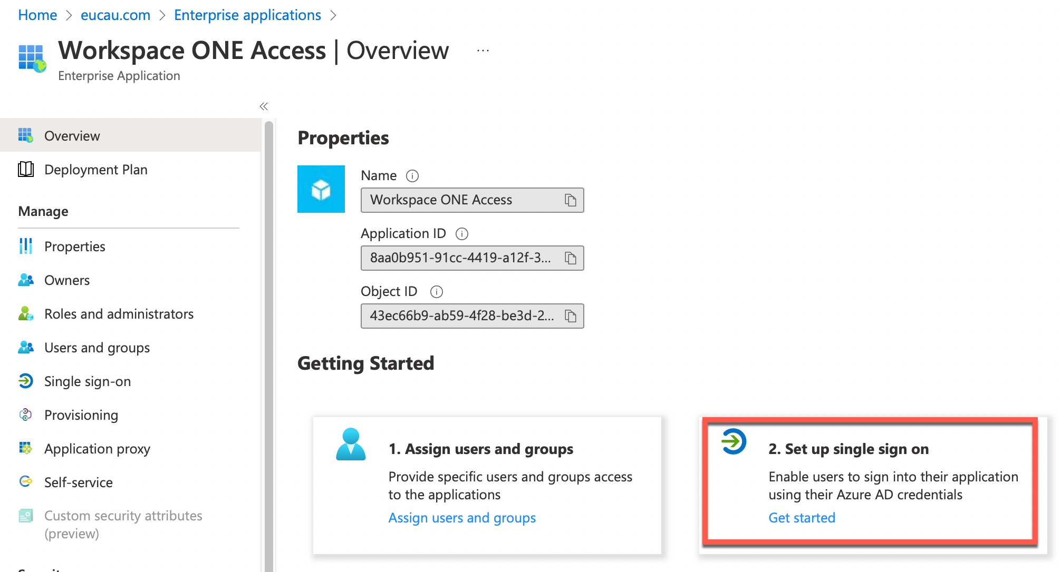Viewport: 1061px width, 572px height.
Task: Click the info icon beside Application ID
Action: click(462, 234)
